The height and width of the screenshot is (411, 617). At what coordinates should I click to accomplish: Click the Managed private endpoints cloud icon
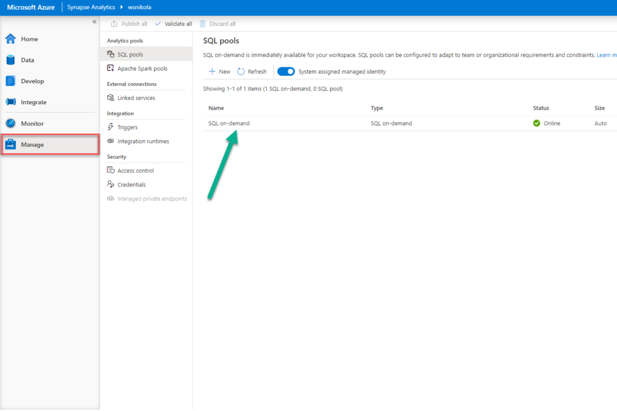(x=111, y=199)
